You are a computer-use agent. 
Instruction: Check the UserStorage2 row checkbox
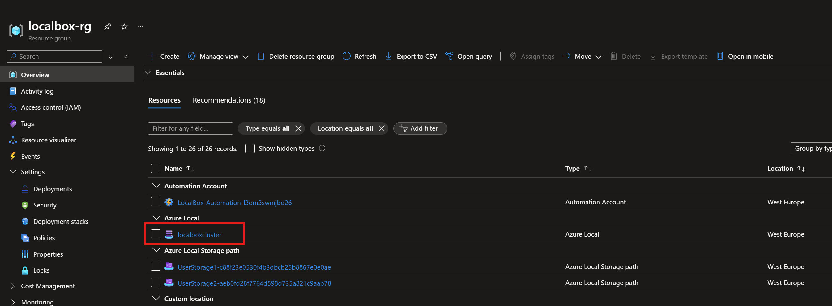coord(156,283)
